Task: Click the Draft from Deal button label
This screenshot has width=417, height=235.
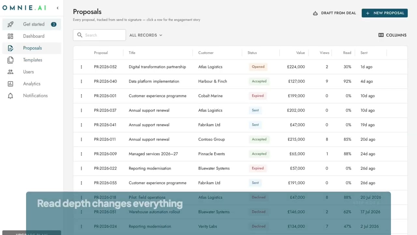Action: (x=338, y=13)
